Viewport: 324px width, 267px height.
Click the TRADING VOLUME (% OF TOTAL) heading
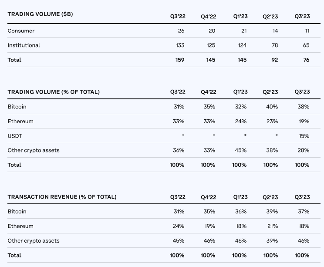point(54,92)
